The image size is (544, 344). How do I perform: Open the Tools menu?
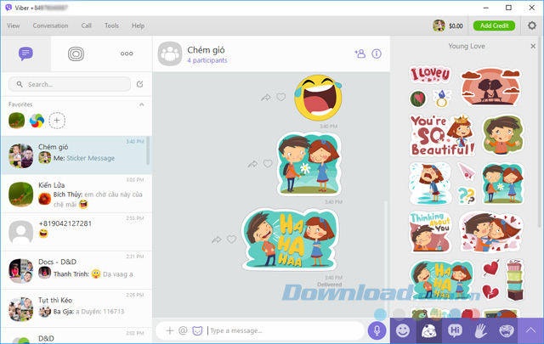pos(111,25)
